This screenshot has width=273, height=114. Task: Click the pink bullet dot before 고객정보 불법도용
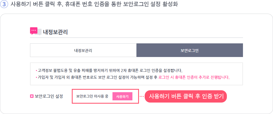36,71
